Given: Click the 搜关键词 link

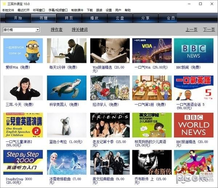Looking at the screenshot, I should [x=80, y=29].
